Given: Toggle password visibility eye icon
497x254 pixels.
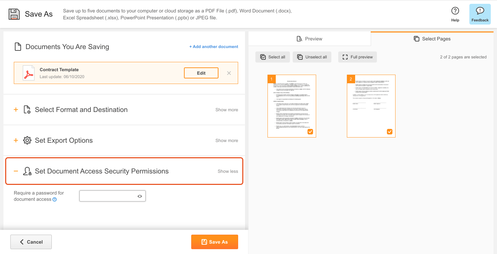Looking at the screenshot, I should point(140,196).
